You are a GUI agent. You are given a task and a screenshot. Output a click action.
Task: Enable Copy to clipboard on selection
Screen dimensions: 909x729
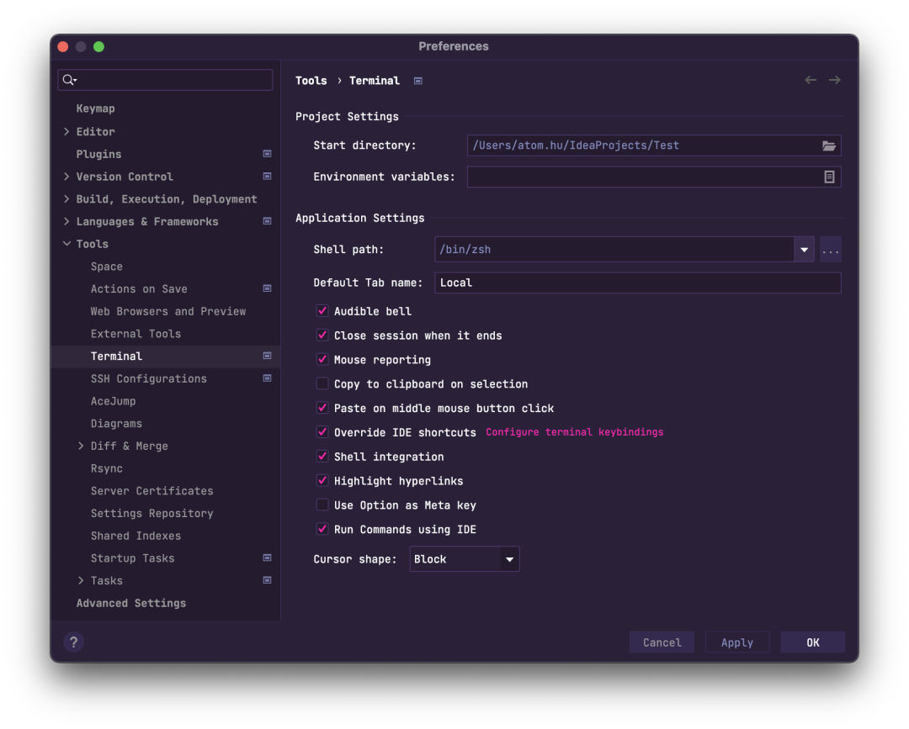[x=322, y=383]
